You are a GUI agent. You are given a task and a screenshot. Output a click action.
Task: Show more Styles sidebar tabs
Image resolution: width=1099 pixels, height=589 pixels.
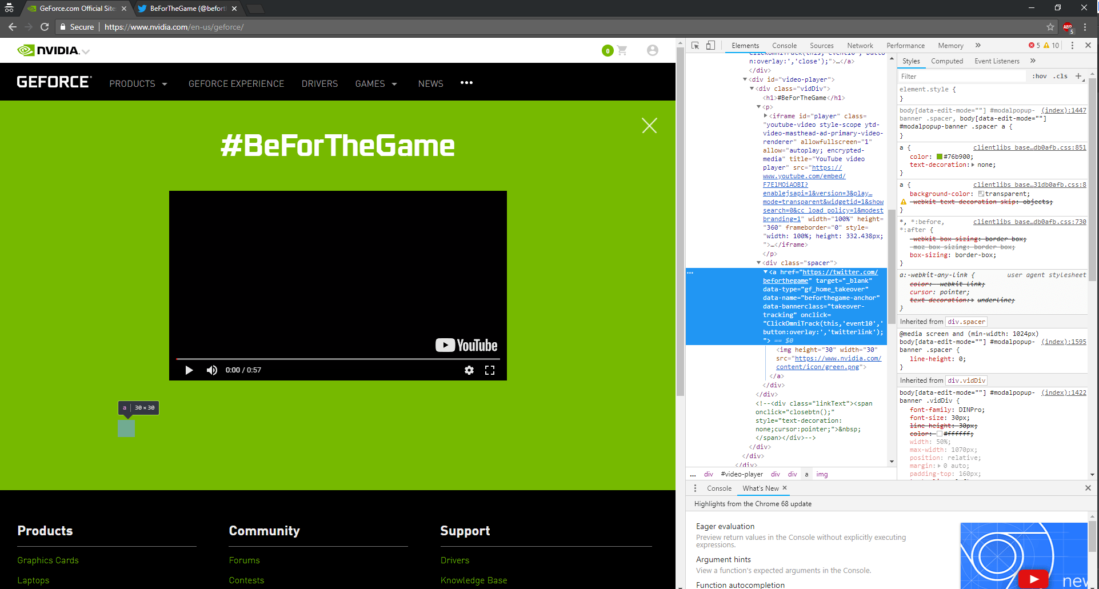tap(1033, 61)
